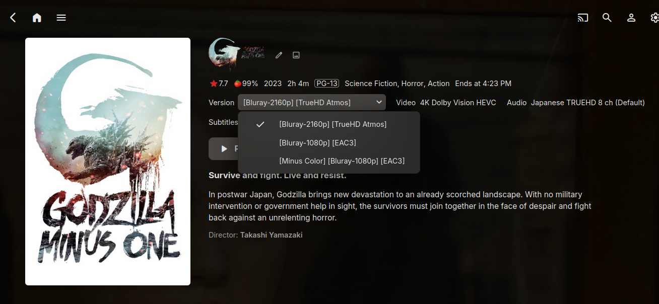Edit metadata with the pencil icon

coord(279,55)
